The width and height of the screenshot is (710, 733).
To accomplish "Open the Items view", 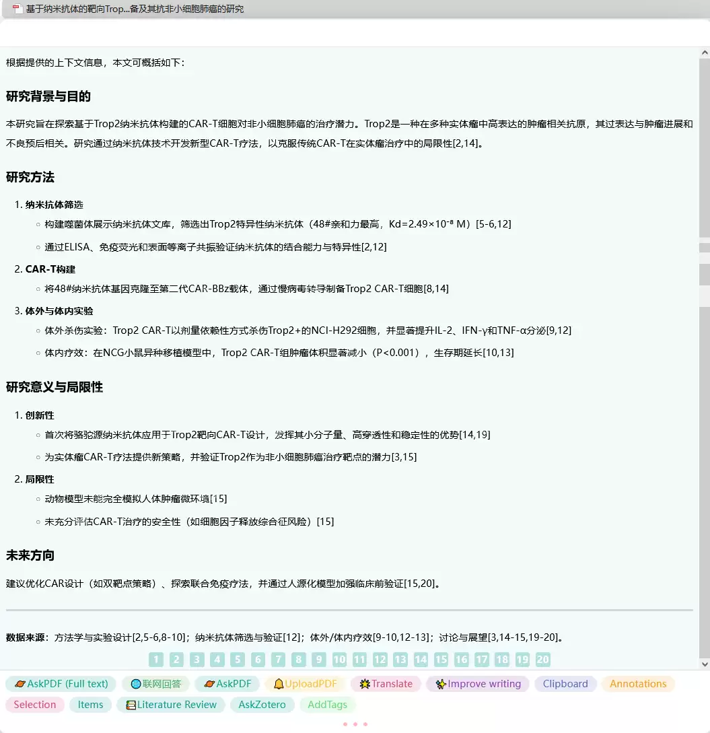I will [x=90, y=705].
